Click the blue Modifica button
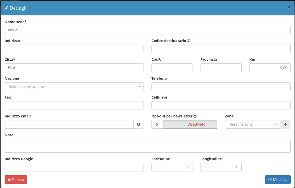This screenshot has width=295, height=188. [x=278, y=180]
